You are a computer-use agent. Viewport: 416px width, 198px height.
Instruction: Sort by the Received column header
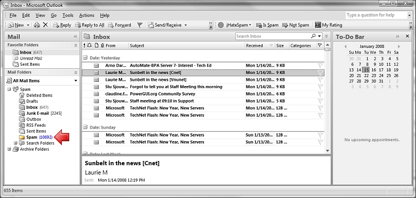(259, 46)
